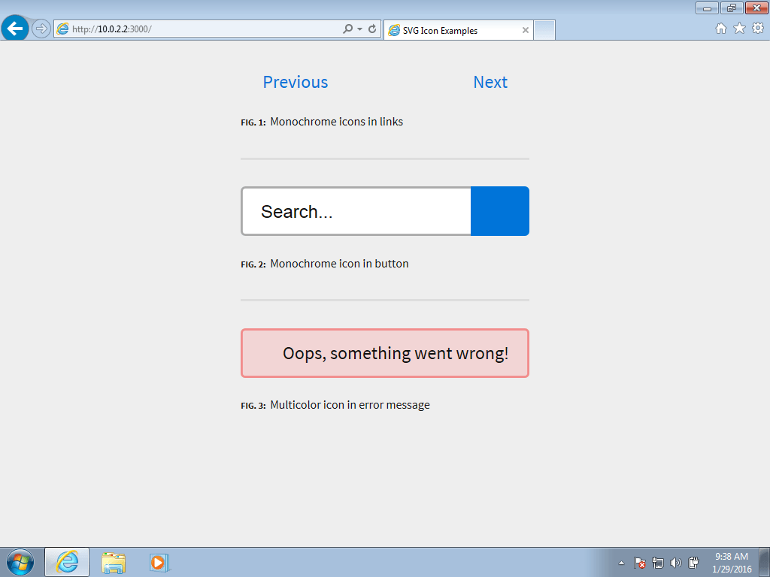The width and height of the screenshot is (770, 577).
Task: Click the search magnifier in address bar
Action: 347,29
